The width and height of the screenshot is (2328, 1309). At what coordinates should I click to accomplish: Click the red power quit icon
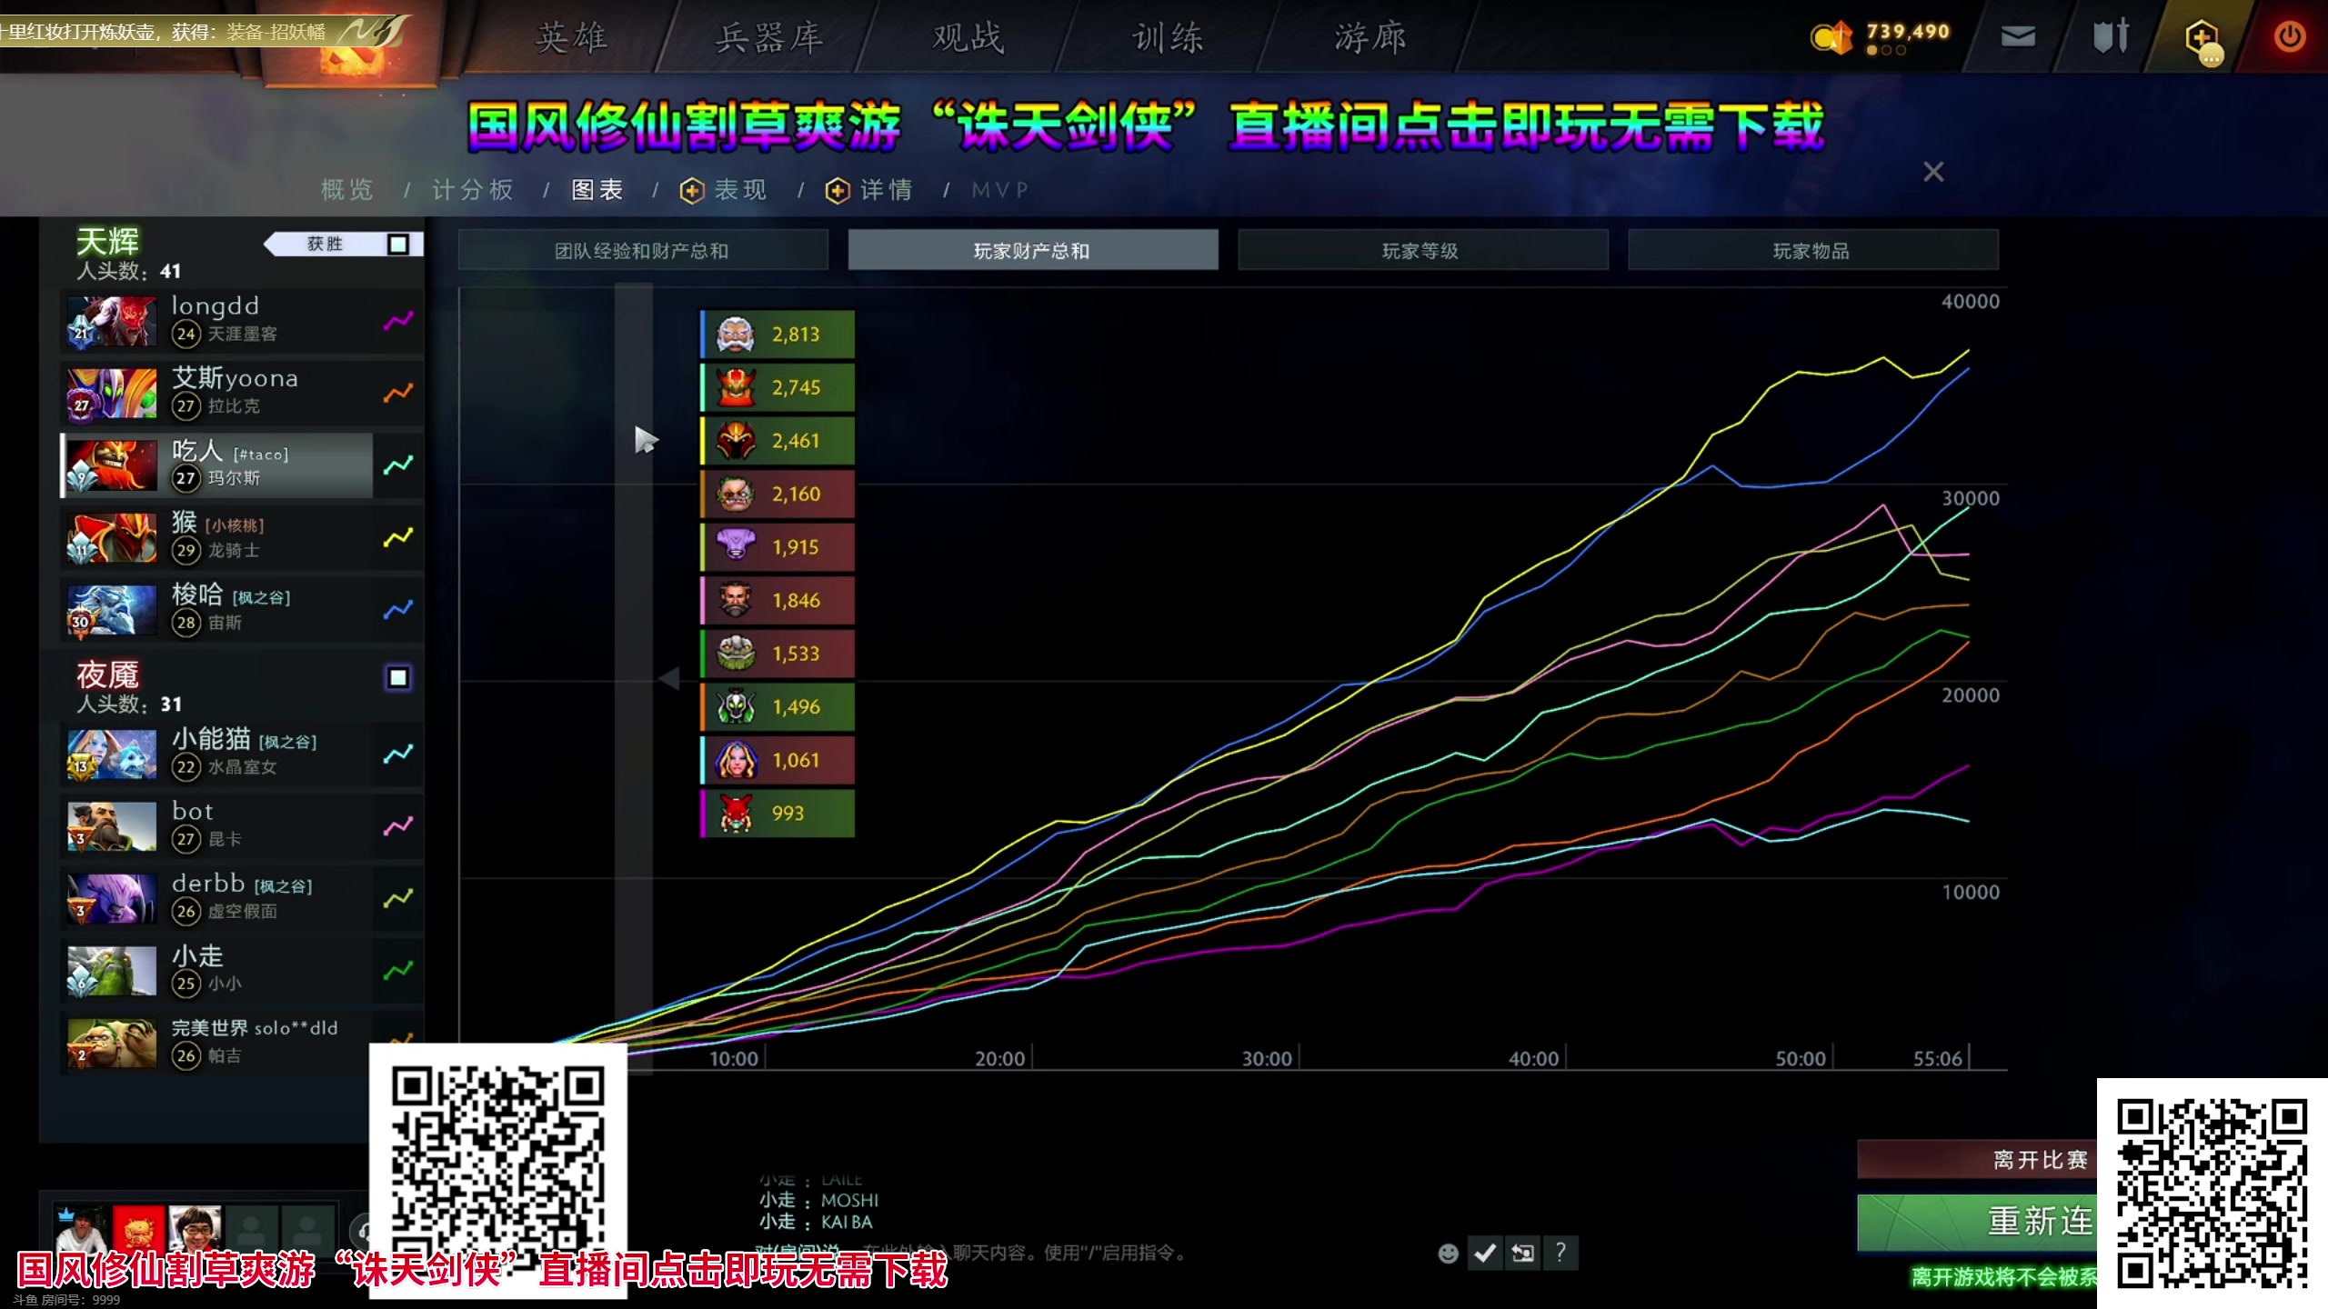click(x=2289, y=36)
